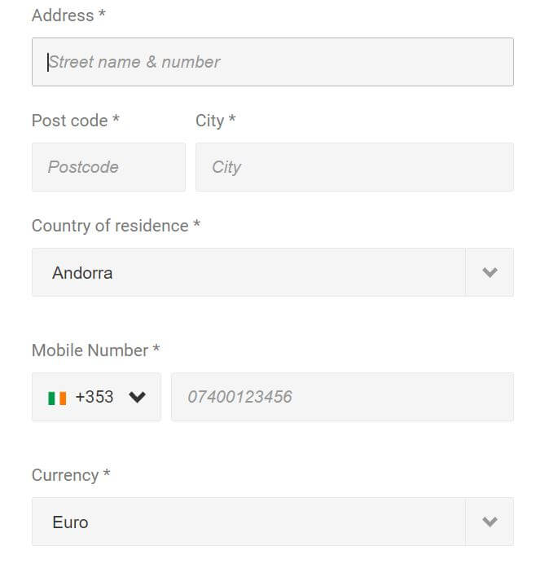This screenshot has height=564, width=549.
Task: Click the black chevron beside +353
Action: tap(137, 397)
